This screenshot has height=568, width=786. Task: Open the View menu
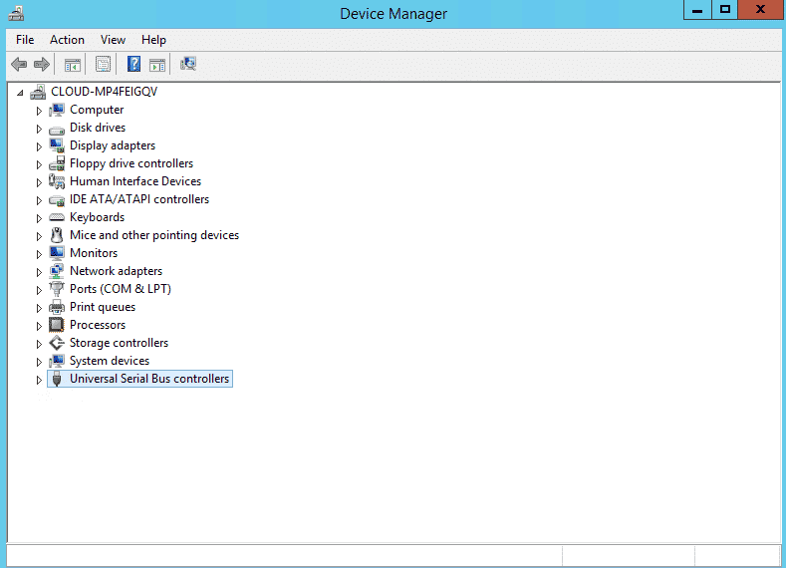pyautogui.click(x=113, y=40)
